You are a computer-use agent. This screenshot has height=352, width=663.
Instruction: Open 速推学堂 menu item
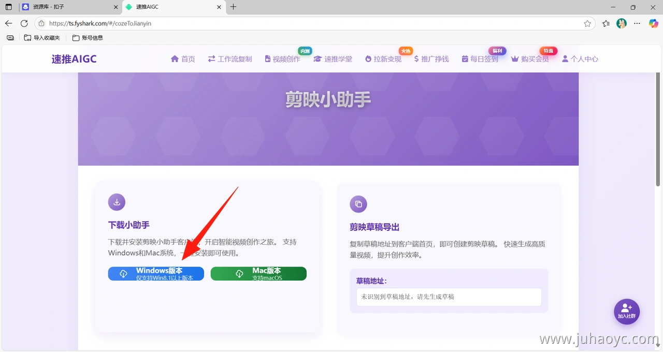pos(333,59)
